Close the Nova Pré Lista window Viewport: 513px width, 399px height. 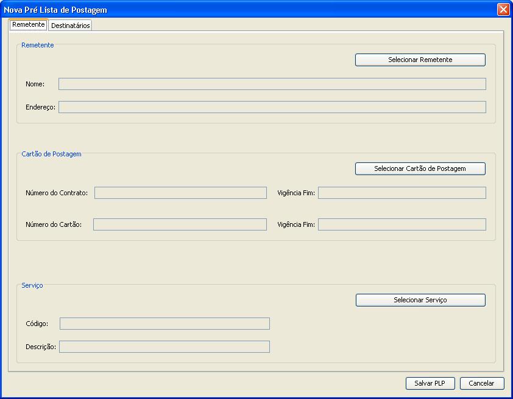[x=503, y=9]
